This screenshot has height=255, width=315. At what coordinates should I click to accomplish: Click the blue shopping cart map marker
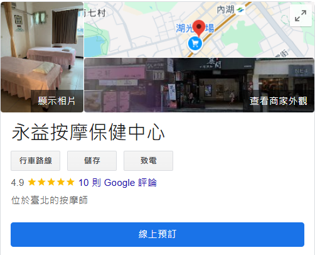point(195,43)
